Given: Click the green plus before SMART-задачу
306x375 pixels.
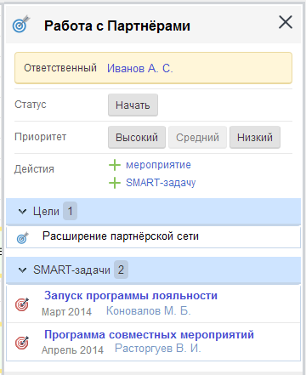Looking at the screenshot, I should coord(115,183).
